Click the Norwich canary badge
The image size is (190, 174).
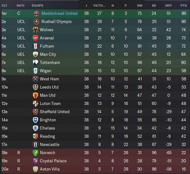(x=35, y=153)
